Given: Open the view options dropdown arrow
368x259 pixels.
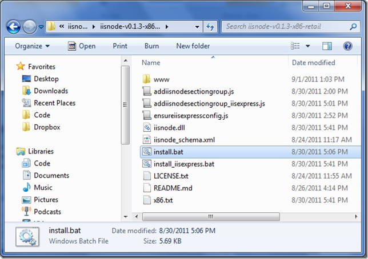Looking at the screenshot, I should [307, 46].
